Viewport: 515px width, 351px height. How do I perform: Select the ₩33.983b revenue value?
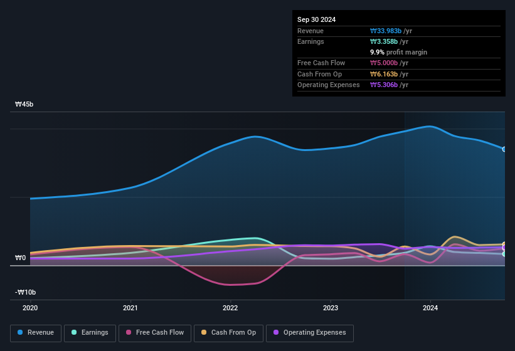tap(386, 31)
